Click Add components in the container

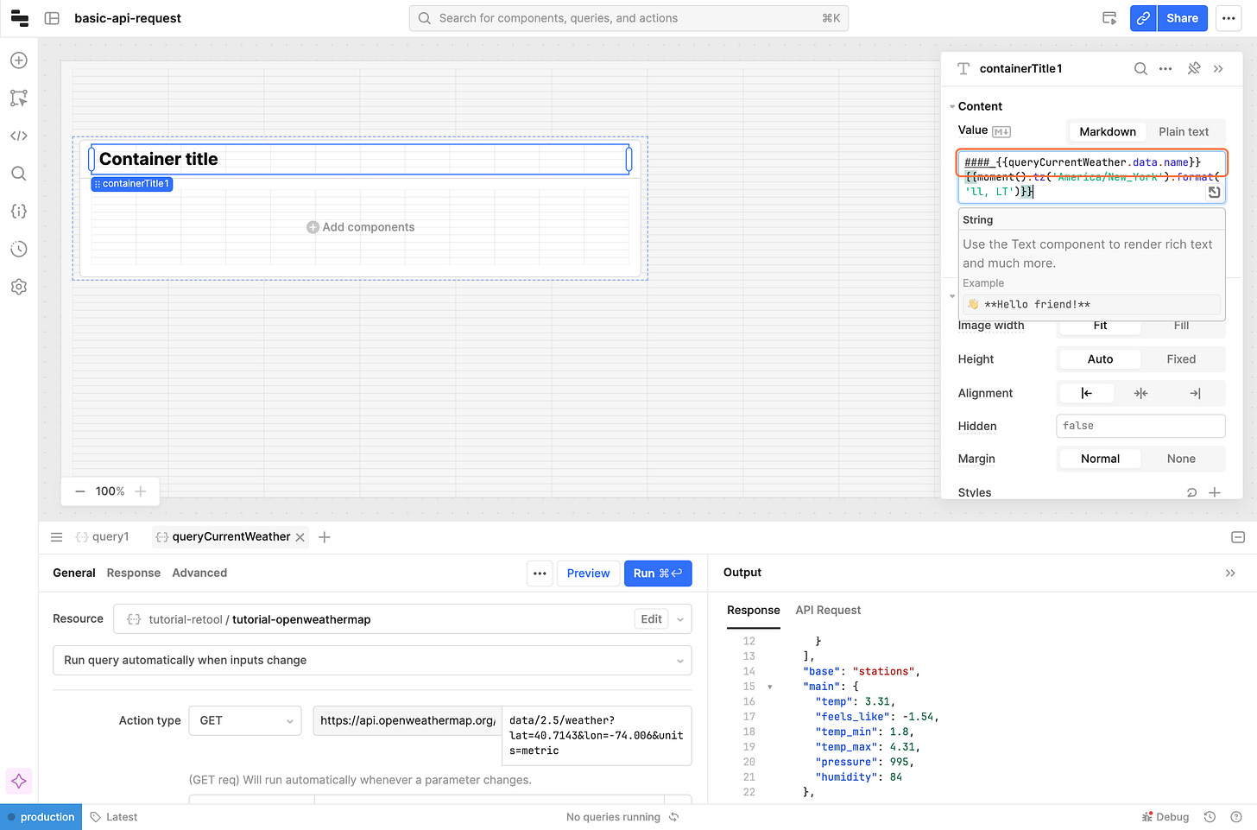pyautogui.click(x=360, y=227)
